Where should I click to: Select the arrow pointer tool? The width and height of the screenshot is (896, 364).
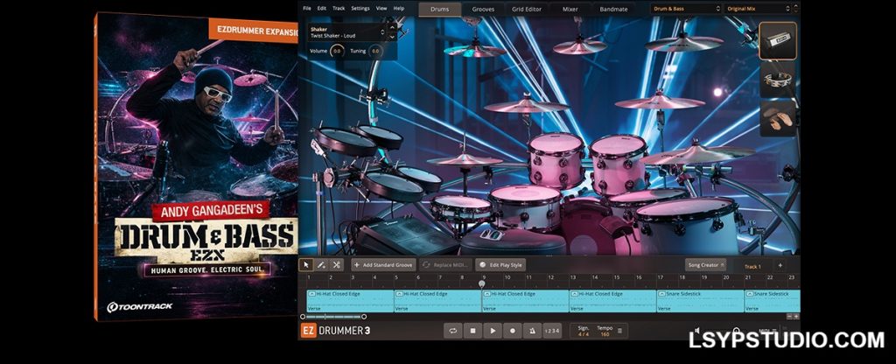(x=306, y=265)
